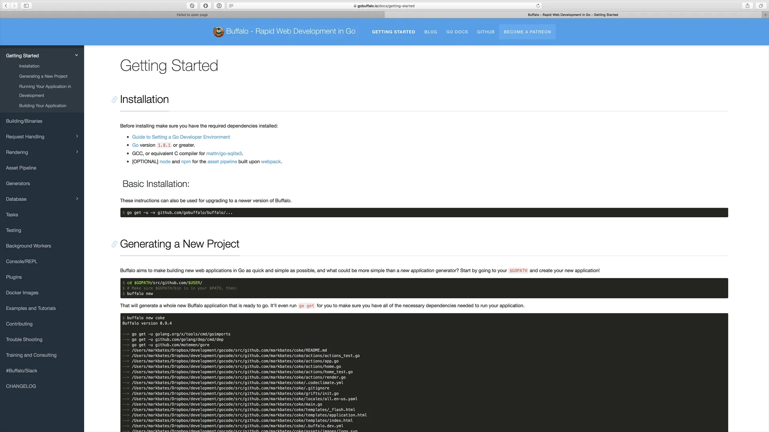
Task: Click anchor link icon beside Installation heading
Action: tap(114, 100)
